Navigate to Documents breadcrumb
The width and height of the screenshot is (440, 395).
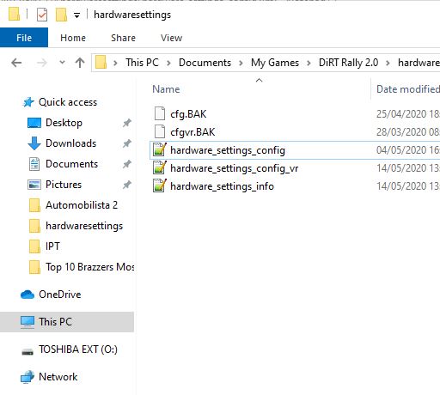205,63
